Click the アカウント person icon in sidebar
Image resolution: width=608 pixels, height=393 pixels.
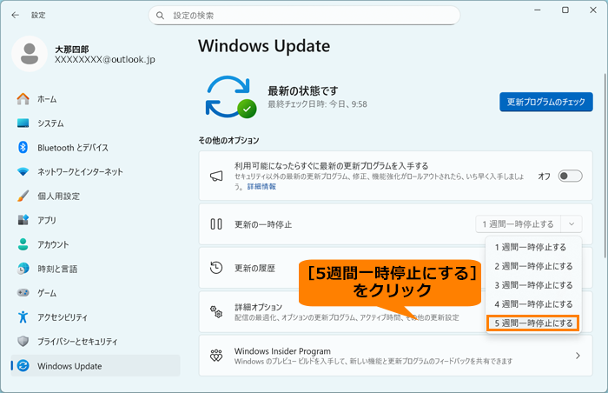pos(23,244)
